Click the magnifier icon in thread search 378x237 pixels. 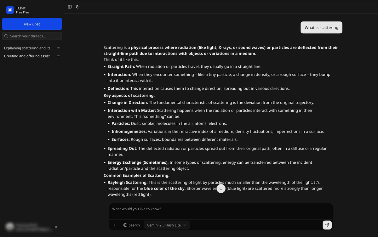[6, 36]
